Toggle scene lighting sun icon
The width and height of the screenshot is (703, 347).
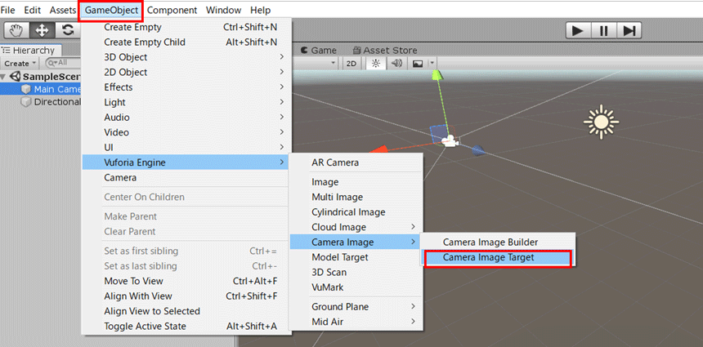[x=376, y=64]
